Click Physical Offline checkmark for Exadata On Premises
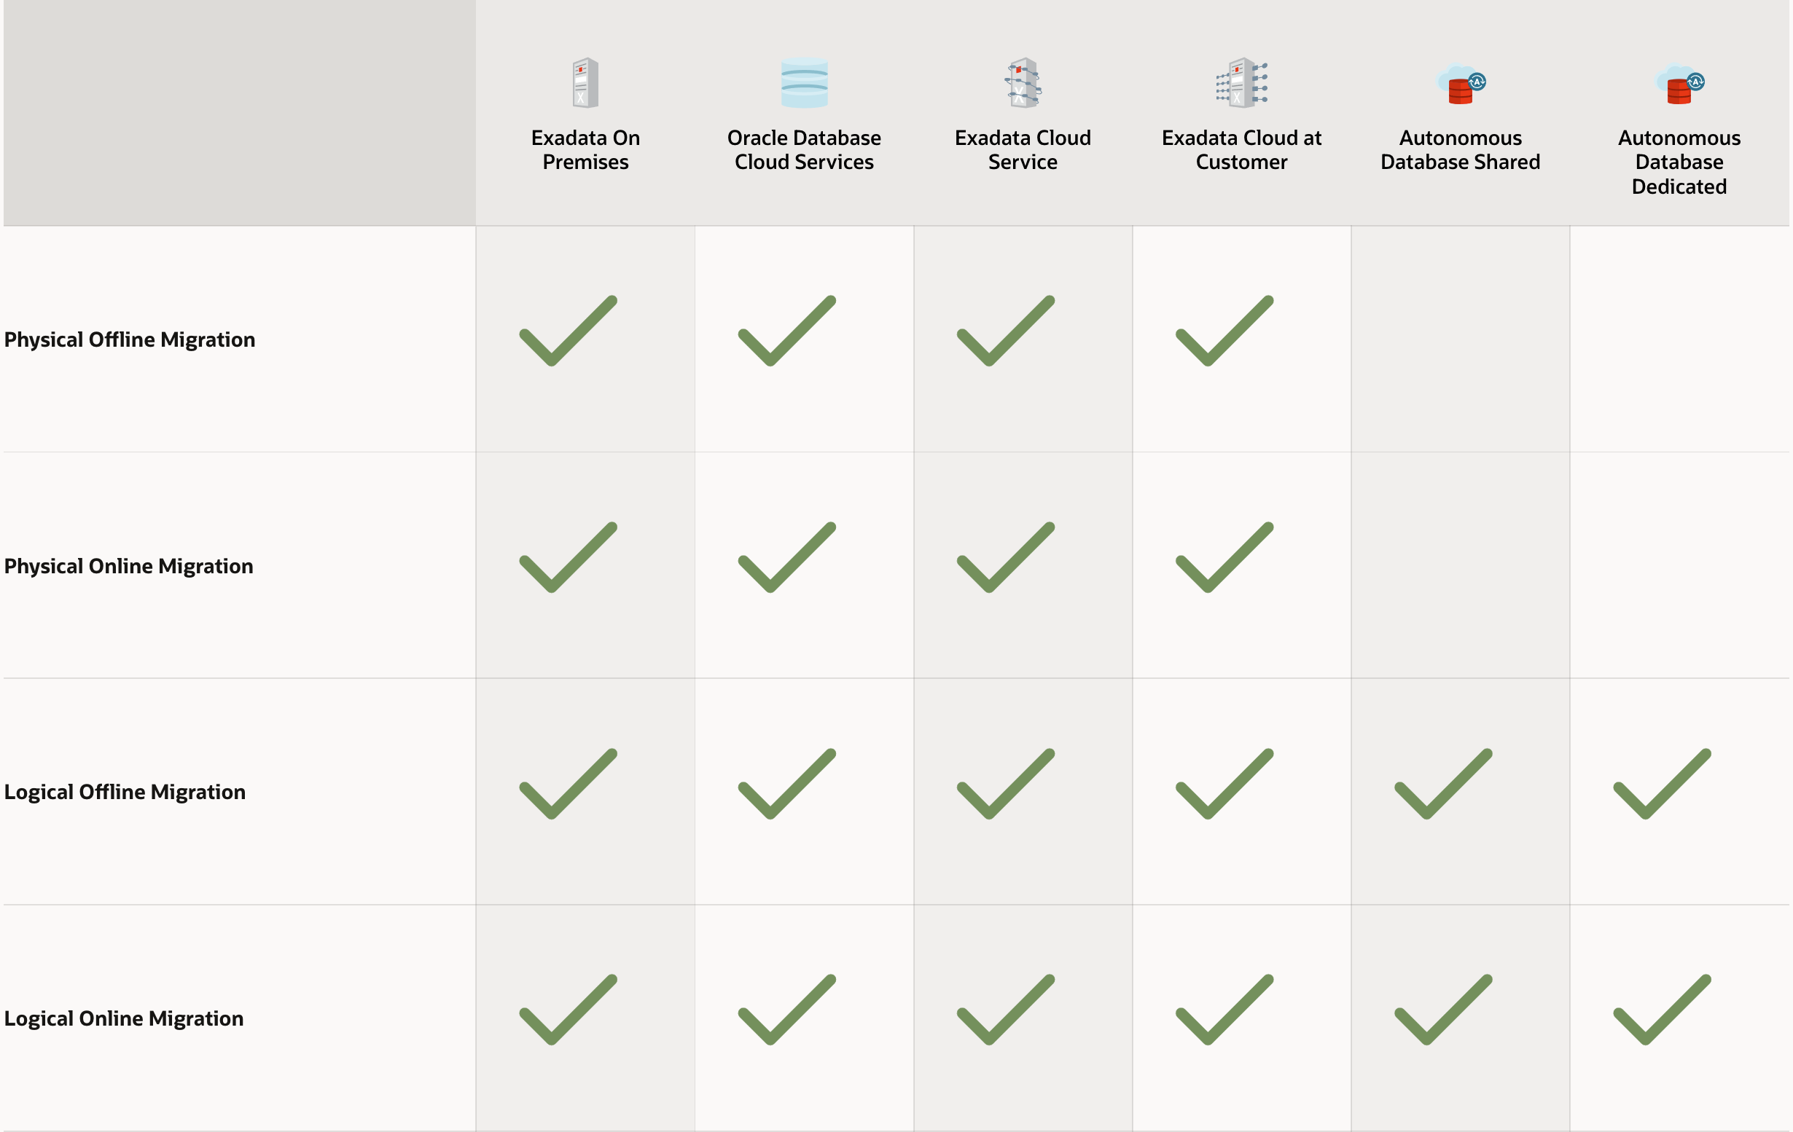This screenshot has width=1793, height=1132. [568, 331]
